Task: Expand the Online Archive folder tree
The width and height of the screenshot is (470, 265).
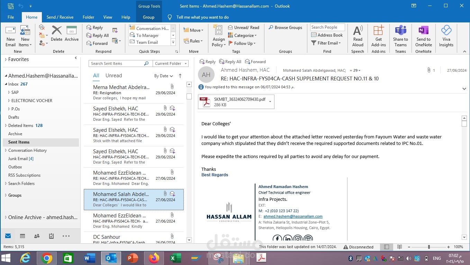Action: [x=6, y=217]
